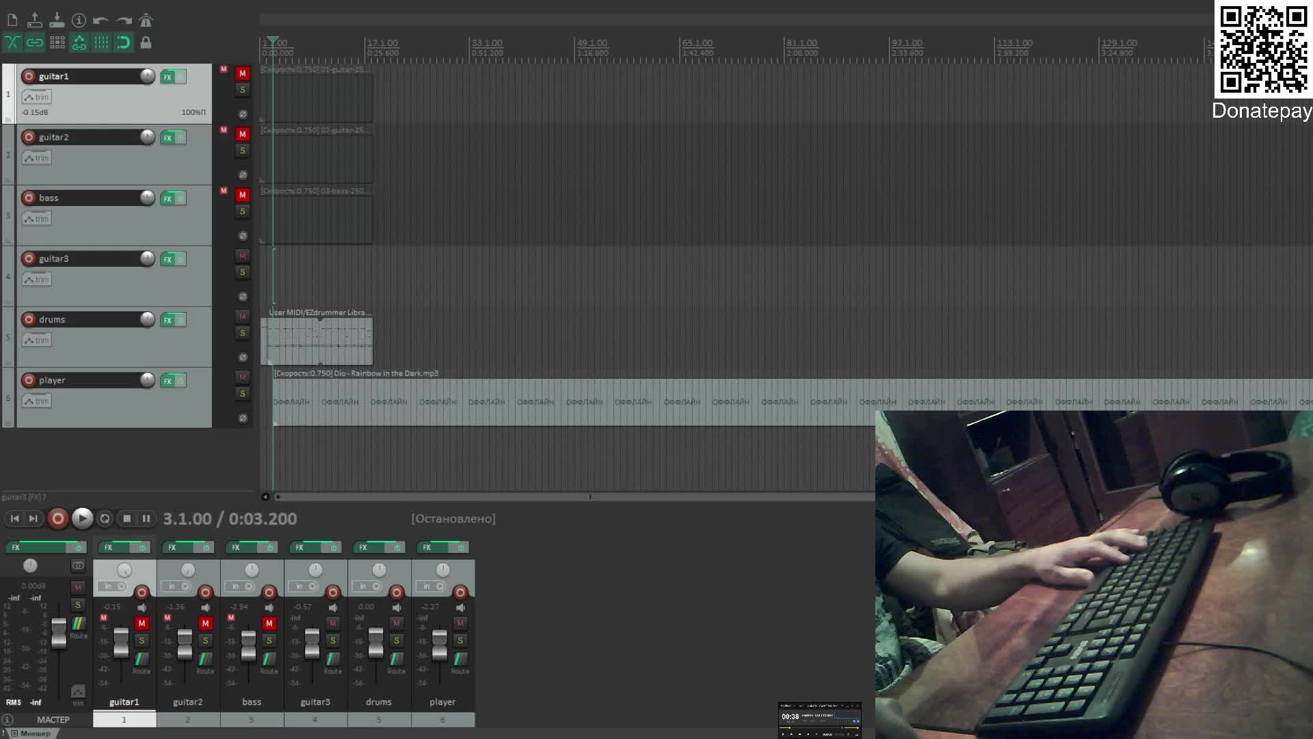Image resolution: width=1313 pixels, height=739 pixels.
Task: Toggle envelope points move with items
Action: click(79, 42)
